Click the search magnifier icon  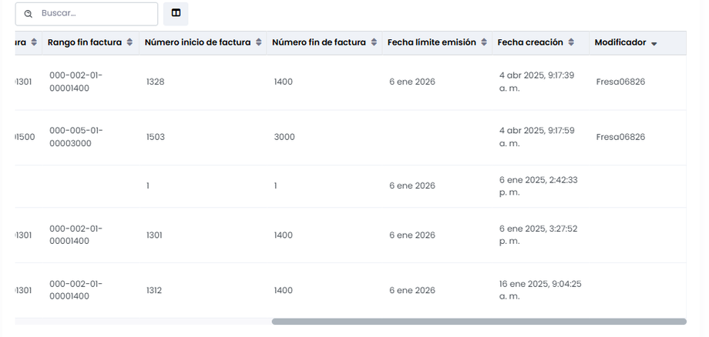[29, 14]
